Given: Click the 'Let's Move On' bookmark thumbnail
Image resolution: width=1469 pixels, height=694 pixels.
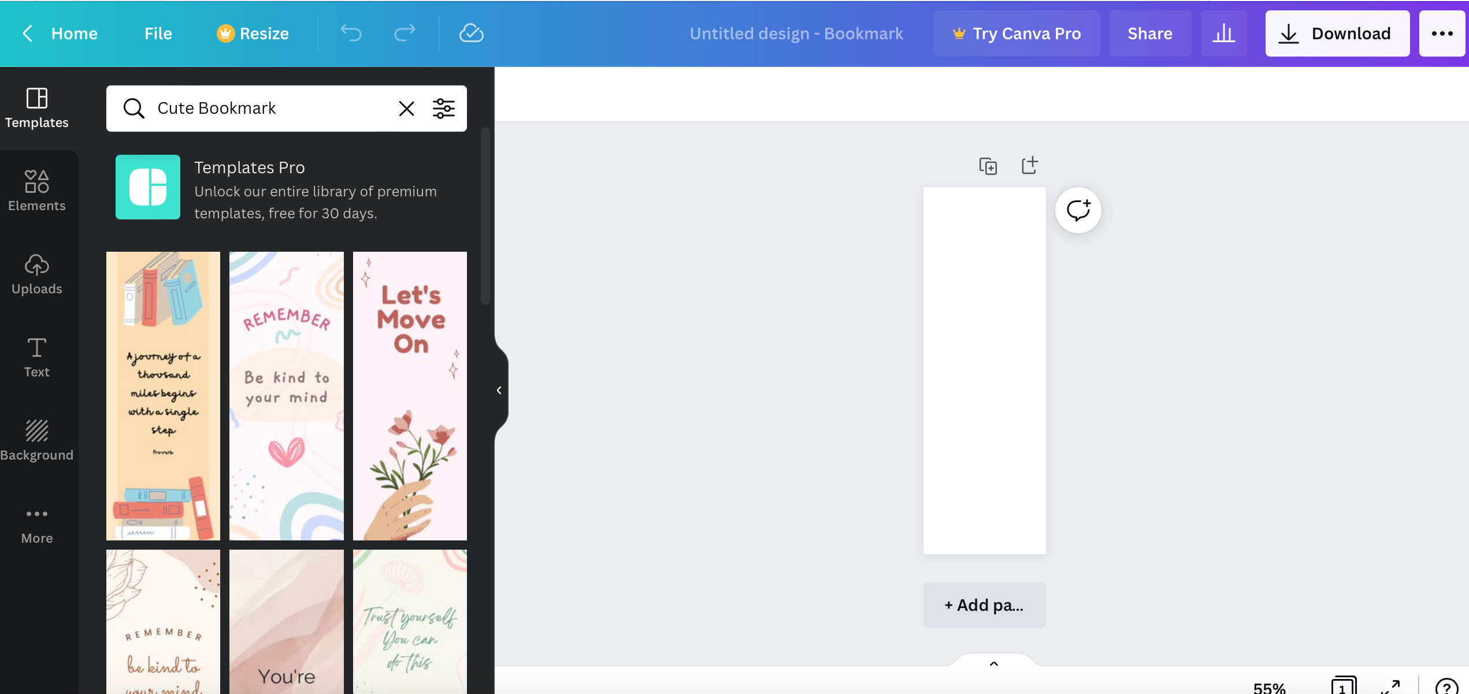Looking at the screenshot, I should [409, 394].
